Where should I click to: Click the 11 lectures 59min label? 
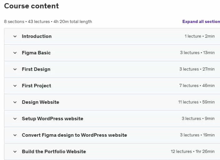[x=196, y=102]
